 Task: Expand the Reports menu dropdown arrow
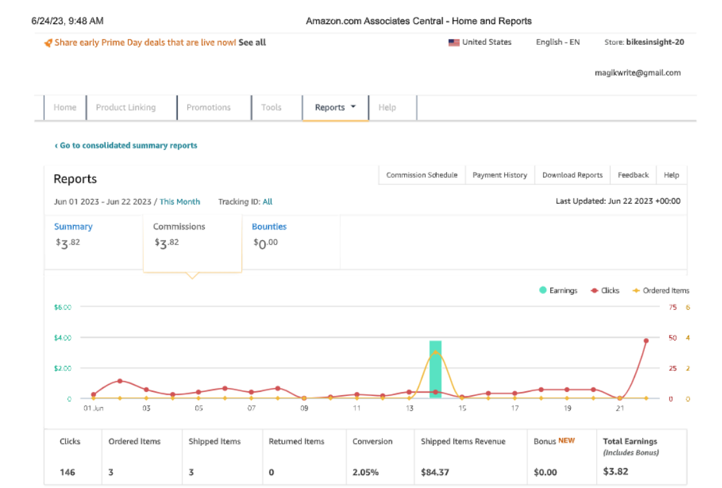point(353,107)
